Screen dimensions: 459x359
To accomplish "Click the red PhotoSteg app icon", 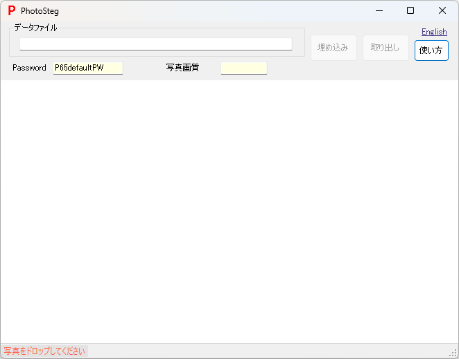I will 12,11.
